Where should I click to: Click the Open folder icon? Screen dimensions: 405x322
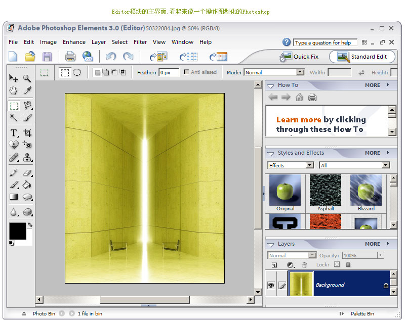coord(30,56)
